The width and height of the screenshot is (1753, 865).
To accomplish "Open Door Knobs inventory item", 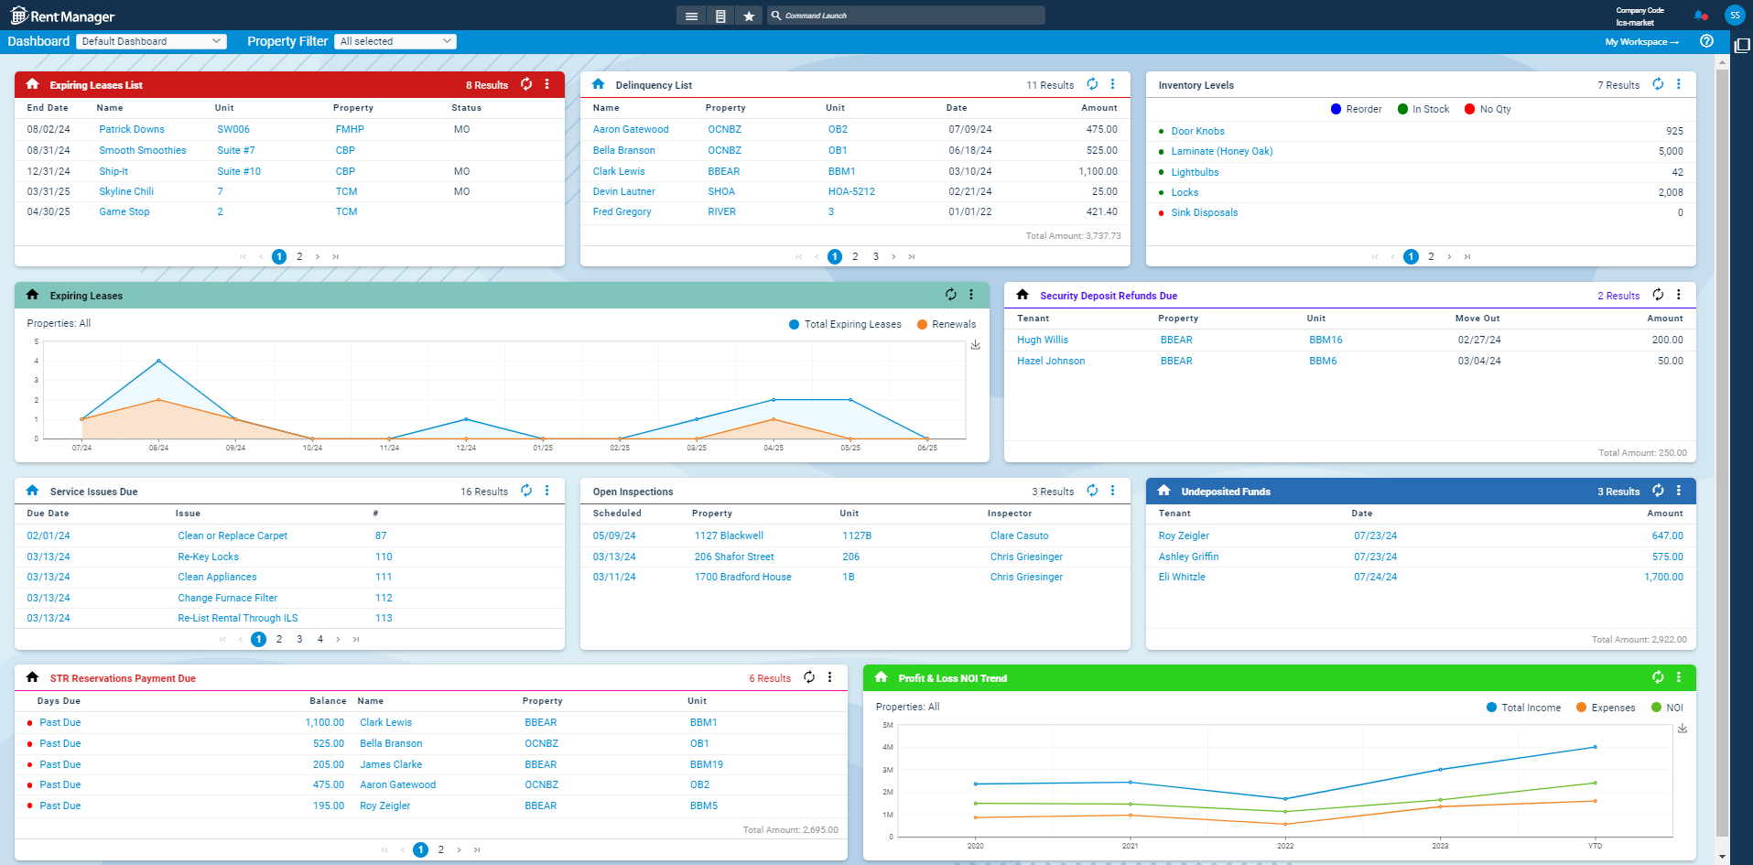I will 1197,131.
